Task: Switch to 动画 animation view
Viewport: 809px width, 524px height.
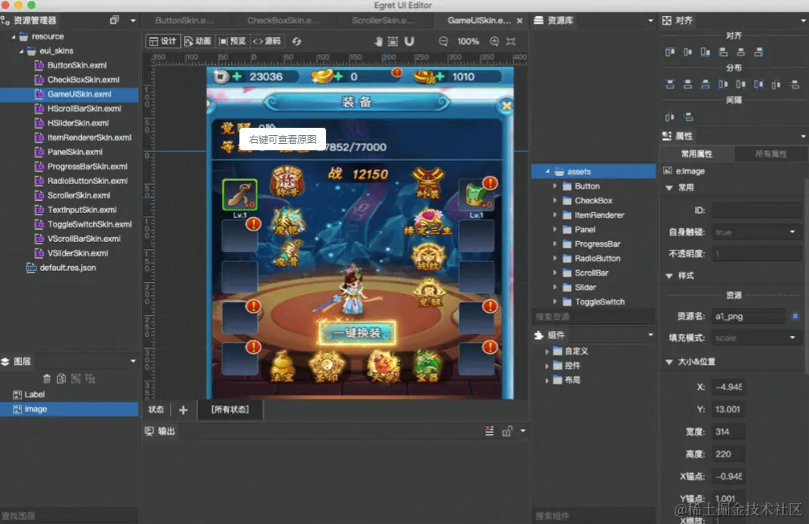Action: coord(198,41)
